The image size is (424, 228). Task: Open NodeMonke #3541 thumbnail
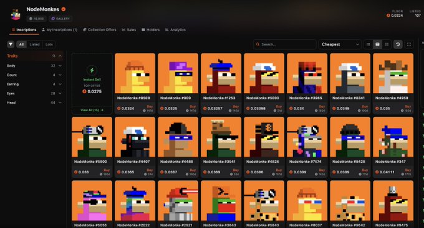221,137
